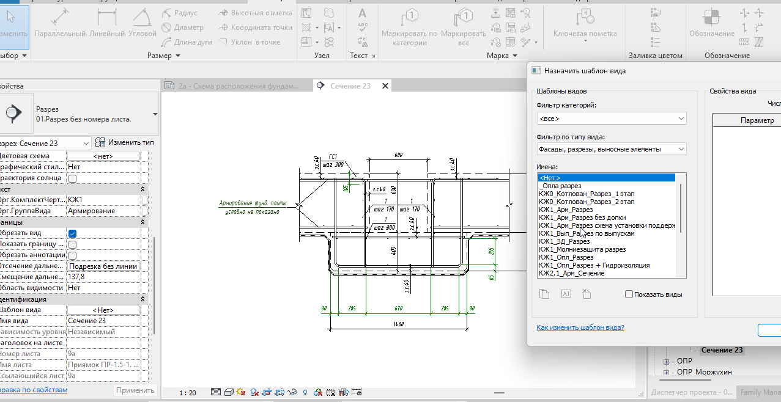Expand the ОПР Моржухин tree node
The image size is (781, 402).
[x=667, y=371]
